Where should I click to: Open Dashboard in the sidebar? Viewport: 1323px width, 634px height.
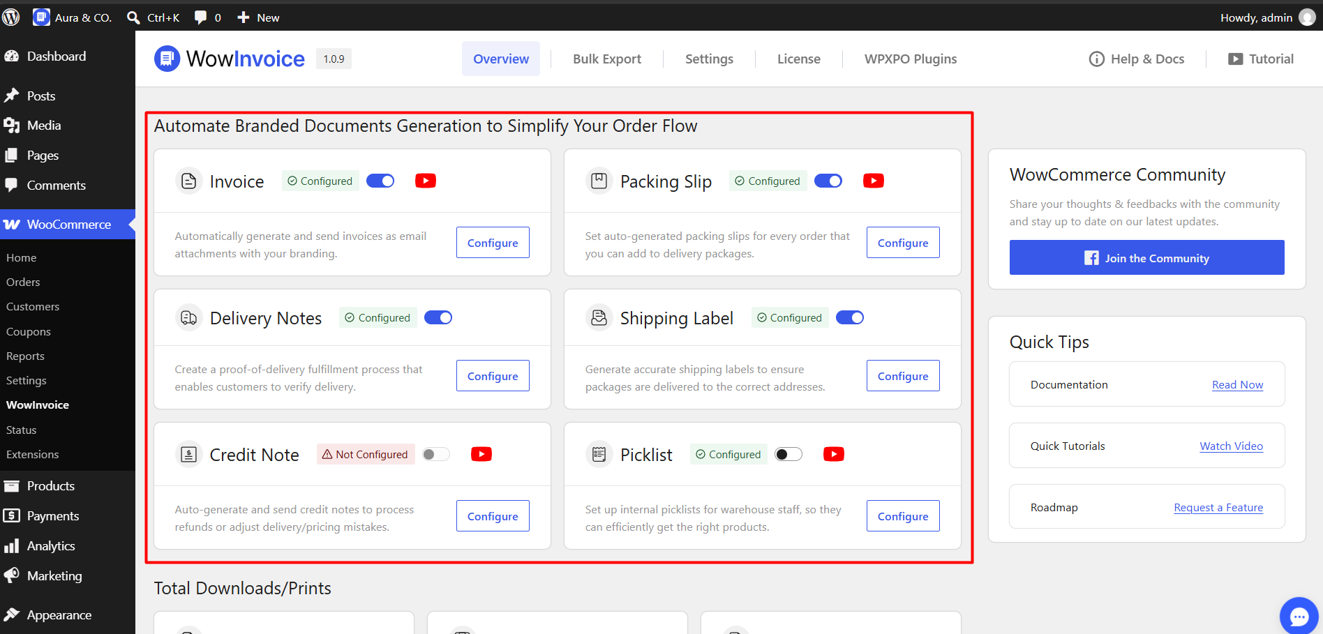click(x=68, y=56)
